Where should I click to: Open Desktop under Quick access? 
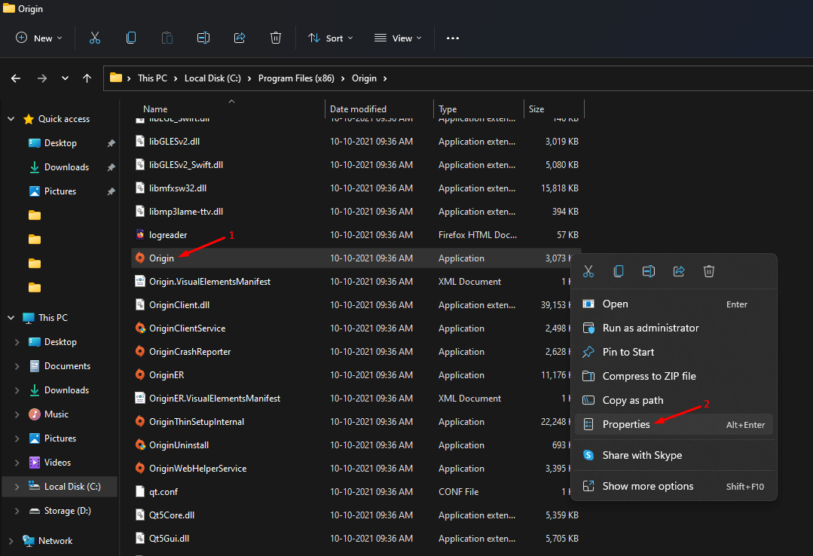pyautogui.click(x=60, y=143)
